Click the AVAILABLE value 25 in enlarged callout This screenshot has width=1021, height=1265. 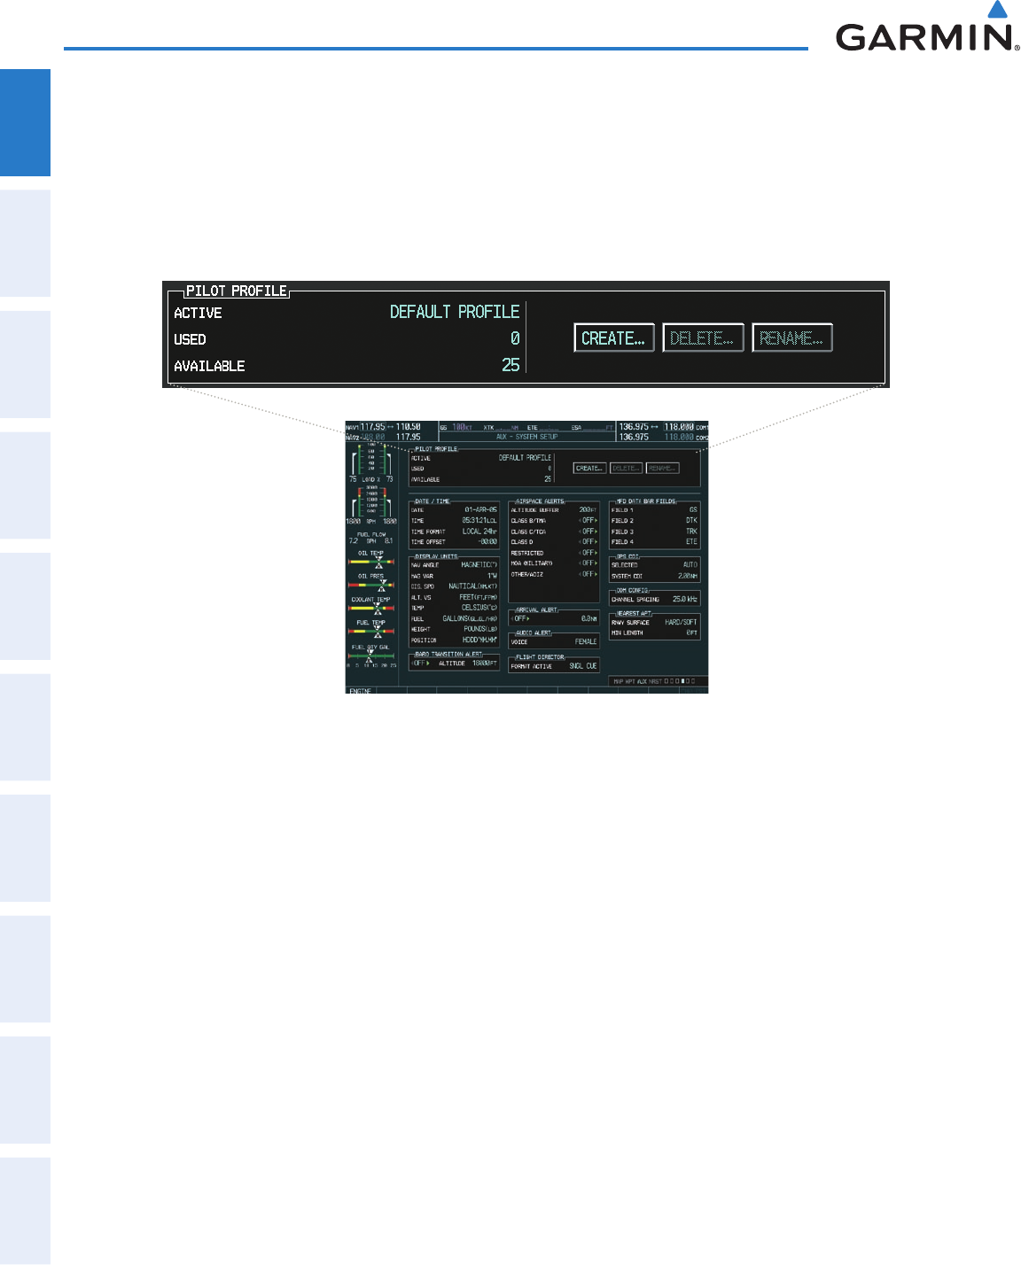coord(510,365)
